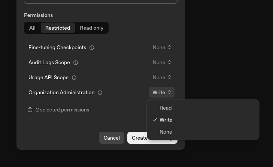
Task: Select the Restricted permissions mode
Action: [58, 28]
